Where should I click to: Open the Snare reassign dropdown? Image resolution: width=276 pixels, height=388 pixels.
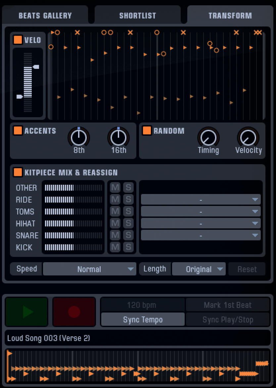tap(201, 235)
